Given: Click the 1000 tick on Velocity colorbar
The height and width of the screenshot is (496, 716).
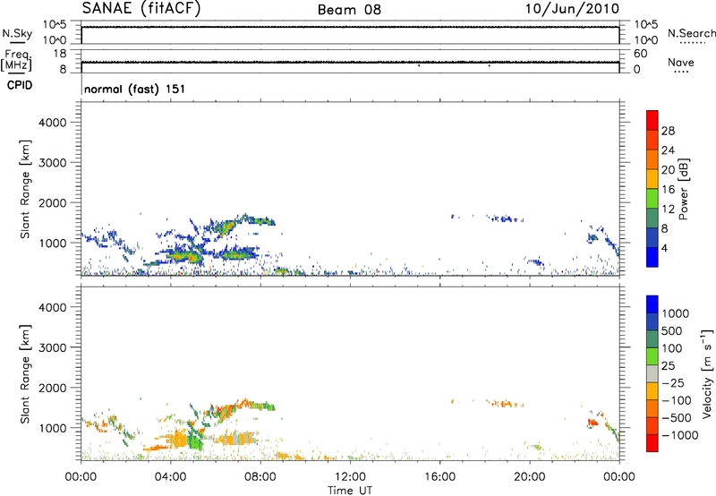Looking at the screenshot, I should [x=676, y=313].
